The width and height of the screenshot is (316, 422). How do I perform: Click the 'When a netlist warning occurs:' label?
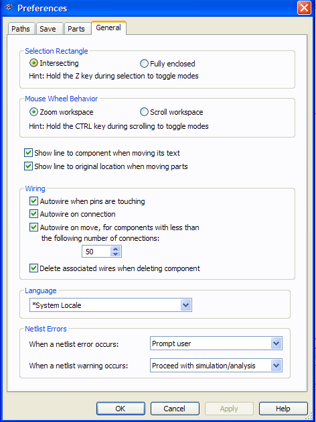[78, 366]
